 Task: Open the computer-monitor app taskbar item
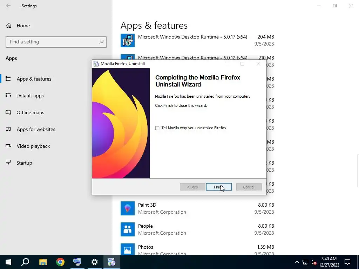coord(77,262)
